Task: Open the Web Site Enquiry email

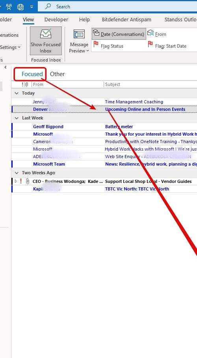Action: tap(148, 157)
